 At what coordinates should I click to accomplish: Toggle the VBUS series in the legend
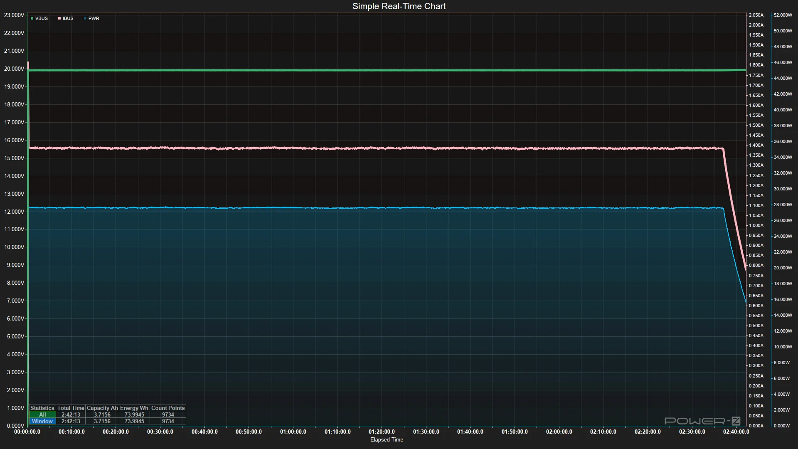click(39, 18)
